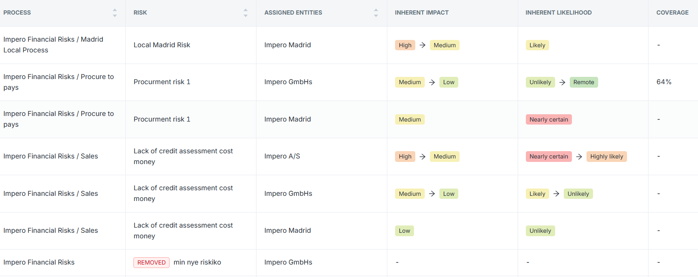The height and width of the screenshot is (277, 698).
Task: Click the COVERAGE column header
Action: pos(672,13)
